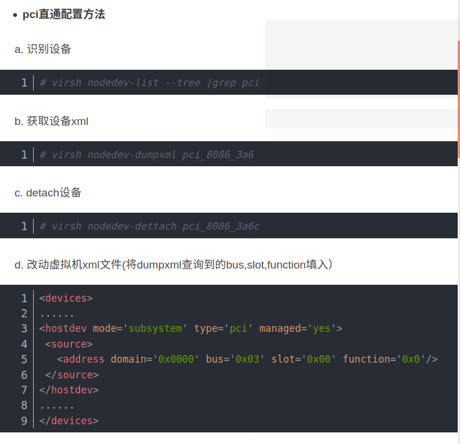Click the '<address domain='0x0000'' line
460x444 pixels.
click(x=247, y=359)
